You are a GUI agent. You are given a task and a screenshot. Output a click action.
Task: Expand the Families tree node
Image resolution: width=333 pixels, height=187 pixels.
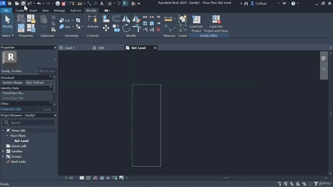tap(3, 151)
